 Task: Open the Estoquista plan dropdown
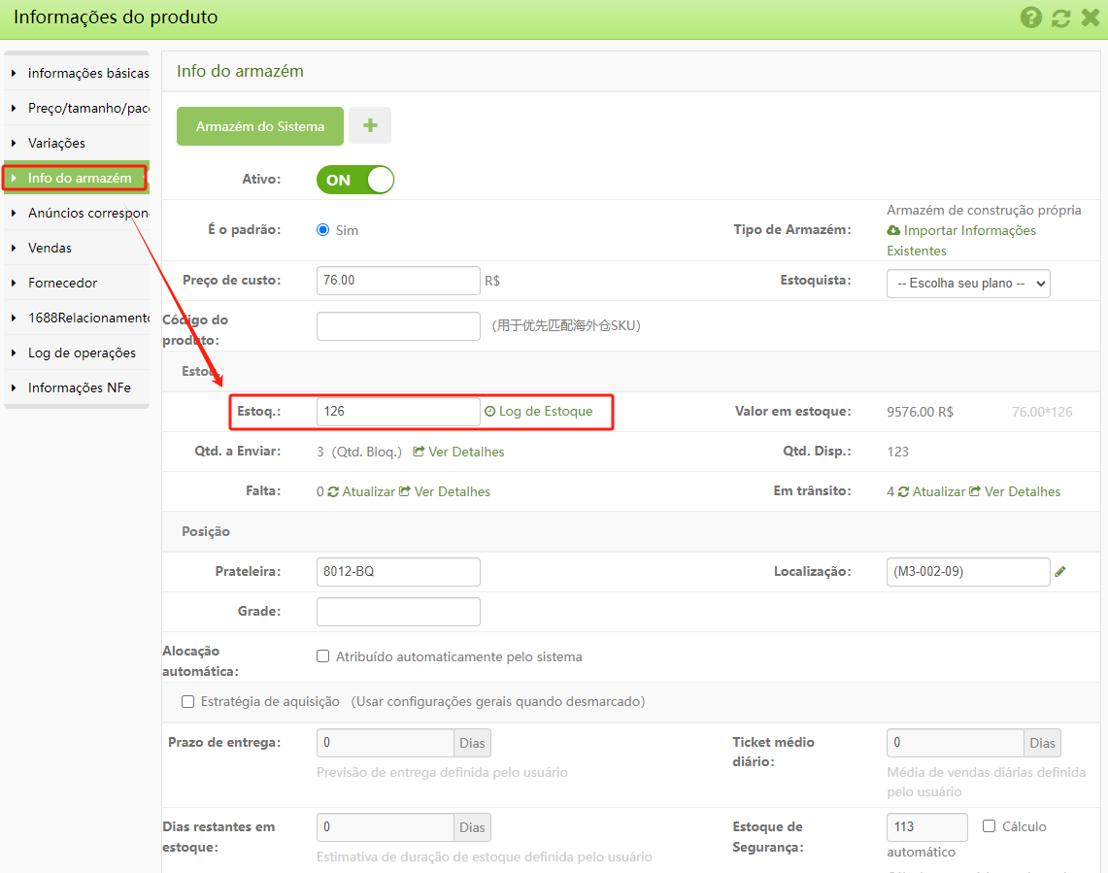(x=968, y=284)
